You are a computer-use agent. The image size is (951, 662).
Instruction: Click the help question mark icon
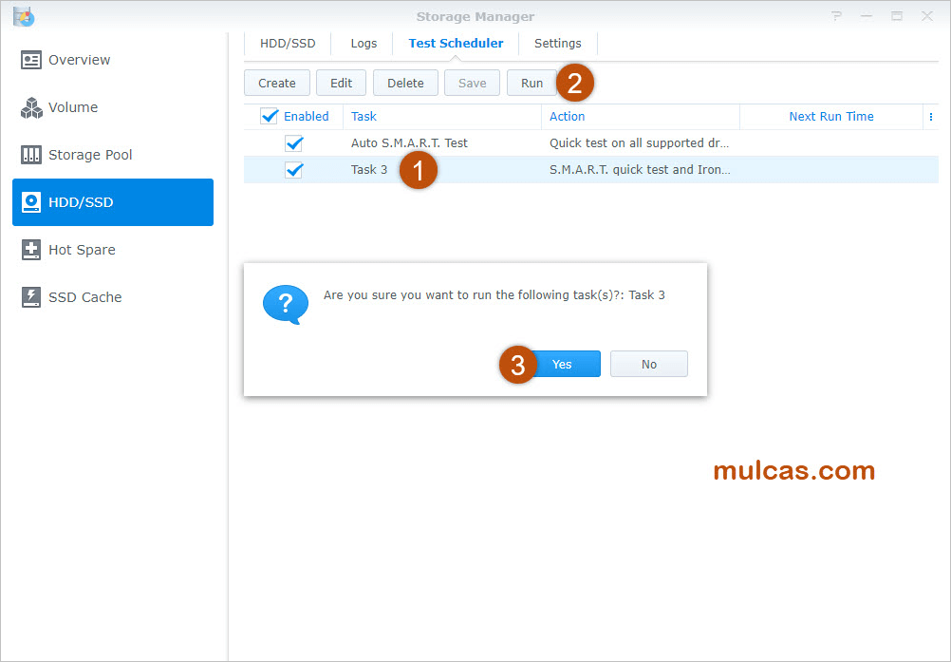[836, 16]
